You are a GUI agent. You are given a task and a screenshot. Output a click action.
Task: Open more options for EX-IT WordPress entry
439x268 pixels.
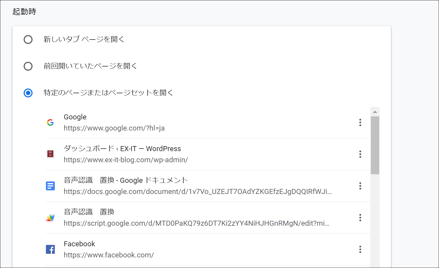[x=360, y=154]
